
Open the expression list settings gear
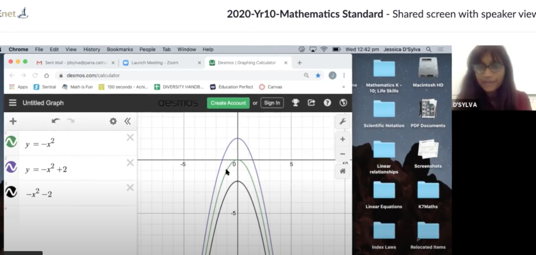tap(113, 121)
